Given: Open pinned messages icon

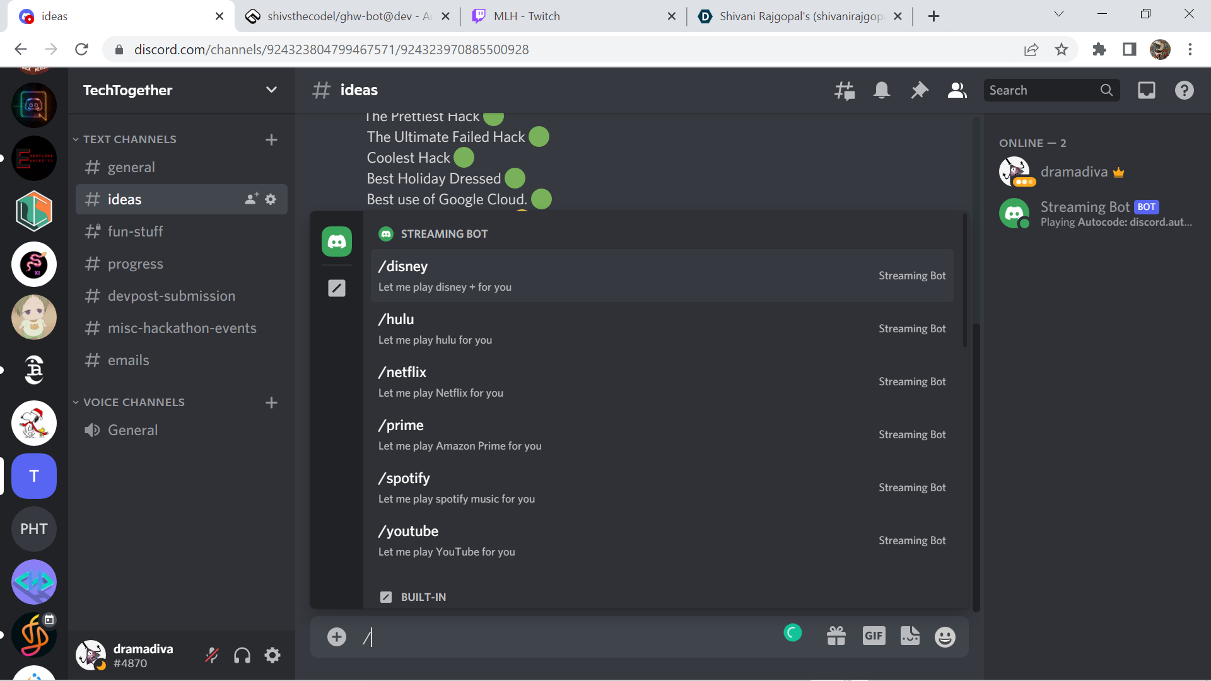Looking at the screenshot, I should point(920,91).
